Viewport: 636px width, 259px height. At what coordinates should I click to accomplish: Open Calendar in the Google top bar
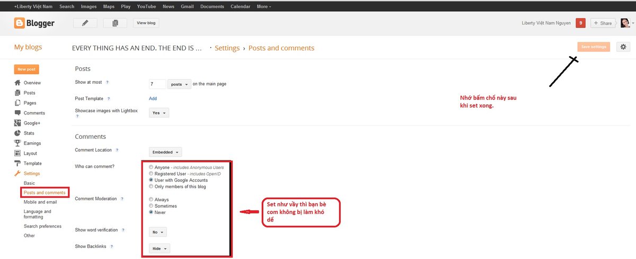coord(240,6)
